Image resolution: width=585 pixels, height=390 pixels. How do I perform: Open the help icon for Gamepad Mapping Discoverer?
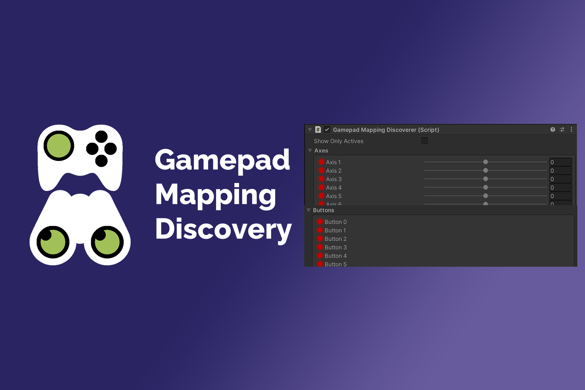(x=552, y=130)
